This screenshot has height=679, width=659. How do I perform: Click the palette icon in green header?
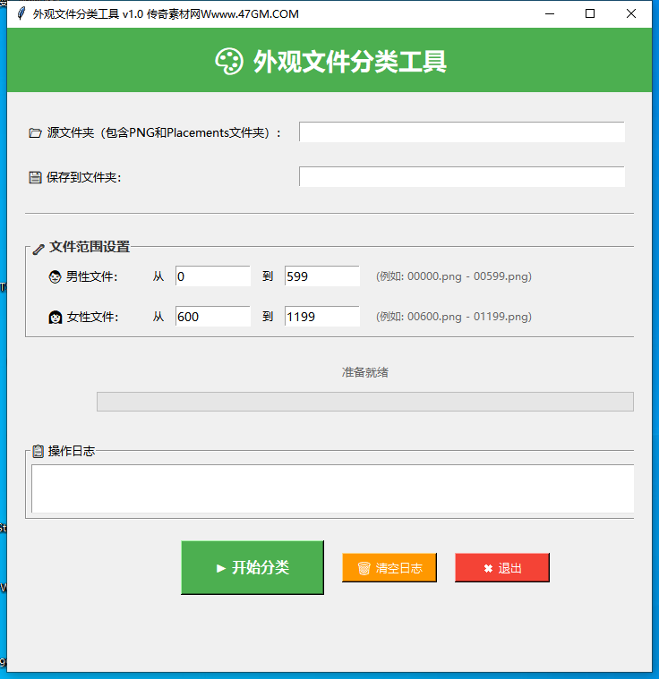(x=229, y=62)
